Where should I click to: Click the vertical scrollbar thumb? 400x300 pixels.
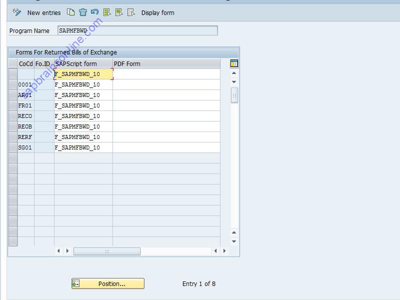[x=234, y=95]
